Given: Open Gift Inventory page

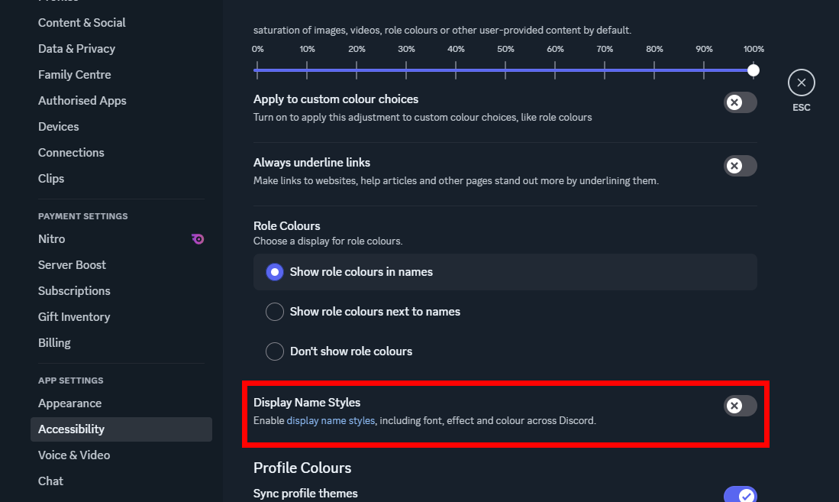Looking at the screenshot, I should coord(74,317).
